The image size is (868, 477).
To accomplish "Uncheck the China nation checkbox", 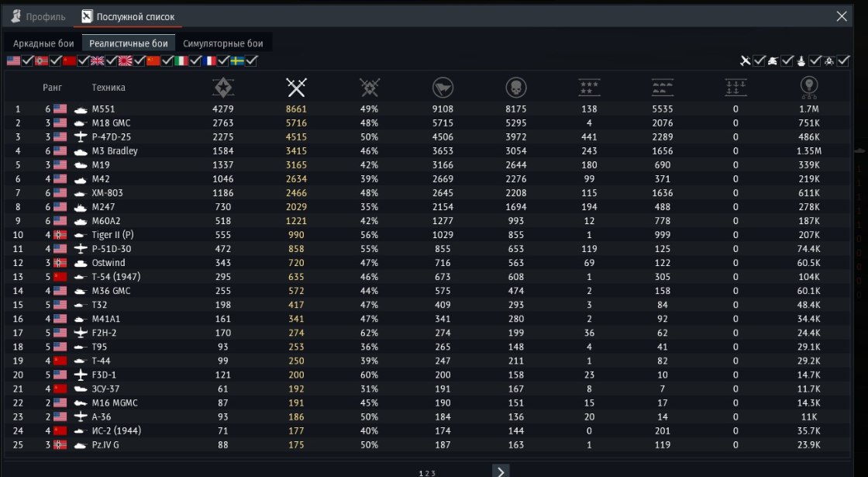I will click(167, 61).
